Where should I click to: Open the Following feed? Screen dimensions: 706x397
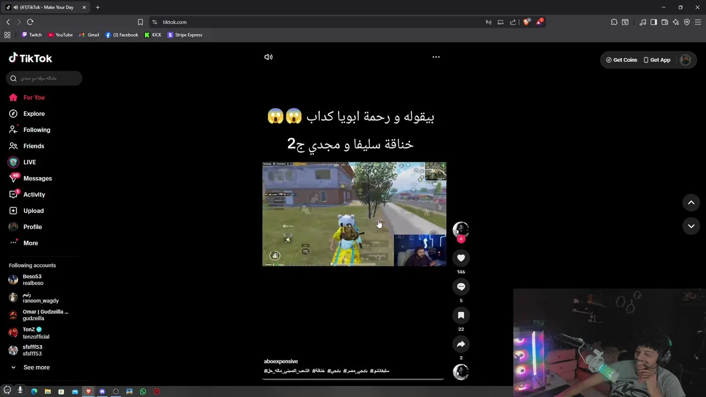coord(29,130)
